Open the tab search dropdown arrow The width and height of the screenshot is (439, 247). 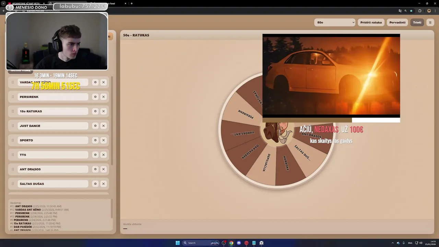click(x=3, y=3)
